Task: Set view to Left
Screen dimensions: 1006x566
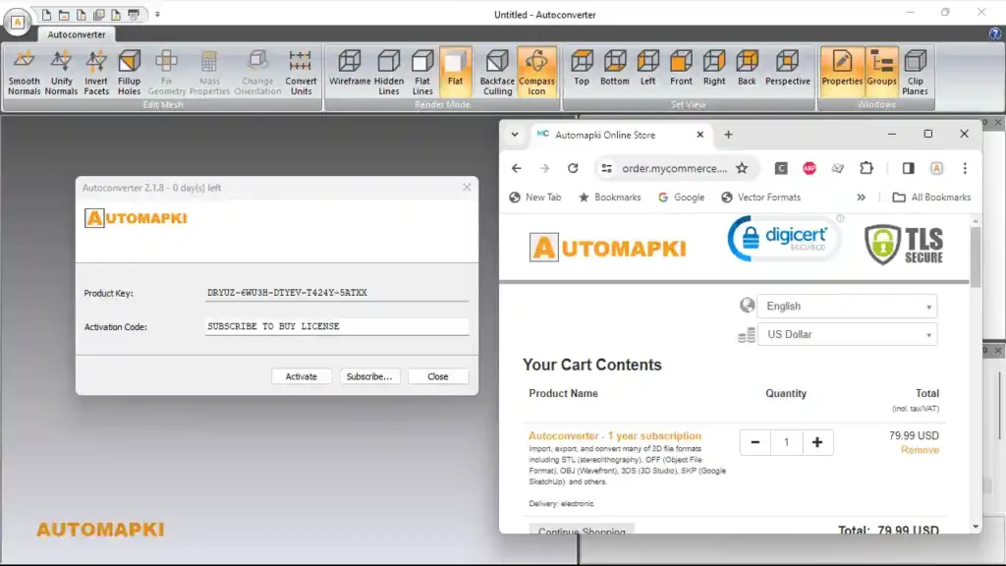Action: tap(648, 68)
